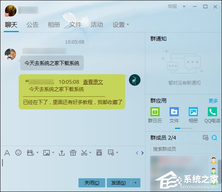The height and width of the screenshot is (192, 222).
Task: Select the second page dot under 群应用
Action: 184,129
